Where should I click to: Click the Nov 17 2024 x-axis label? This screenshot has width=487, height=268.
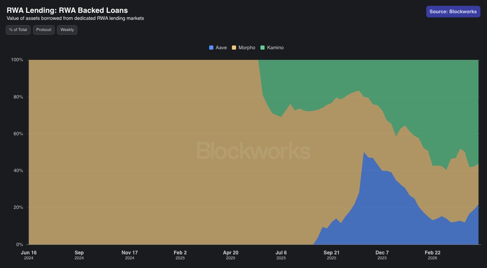[129, 255]
